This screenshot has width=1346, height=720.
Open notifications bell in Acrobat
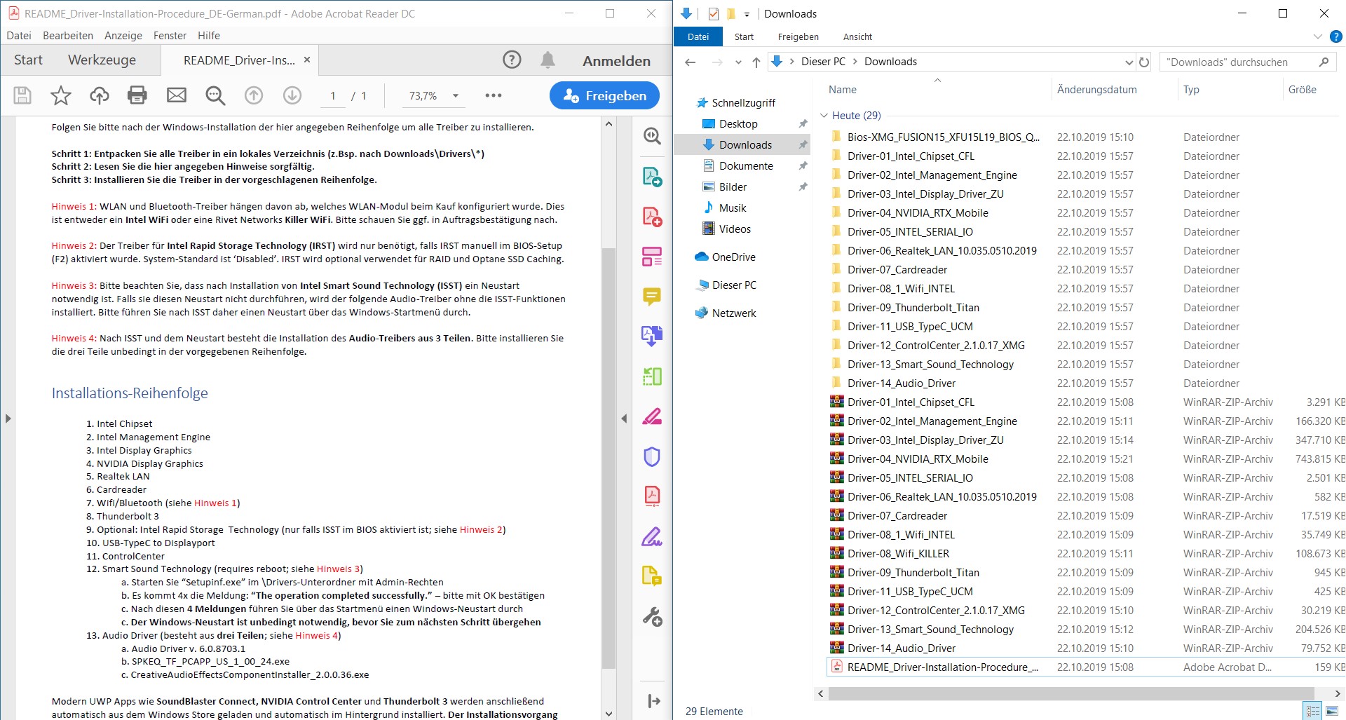[548, 60]
